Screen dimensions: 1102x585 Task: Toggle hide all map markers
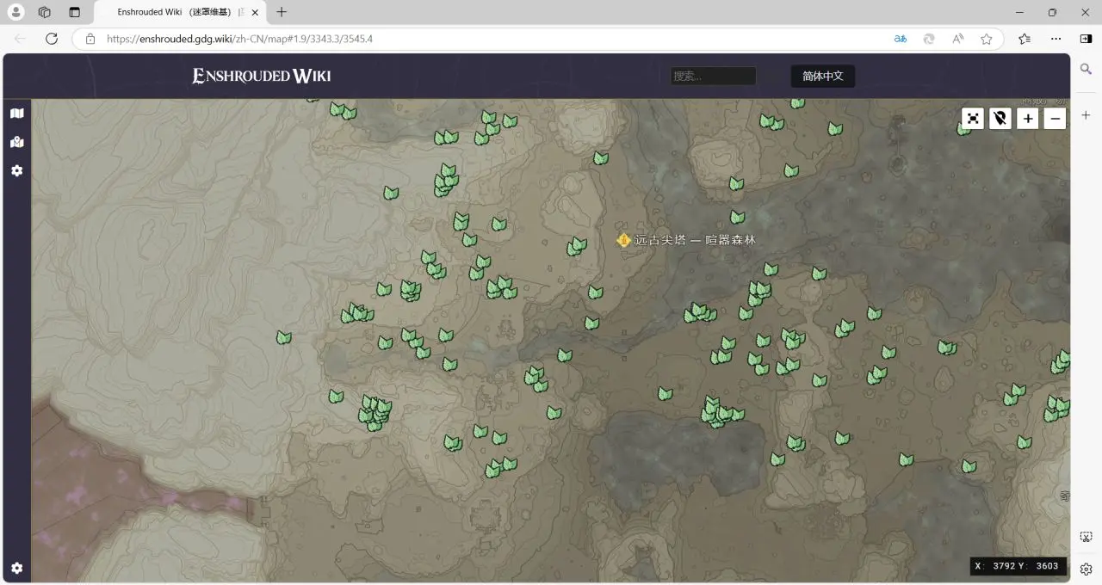click(x=1000, y=119)
